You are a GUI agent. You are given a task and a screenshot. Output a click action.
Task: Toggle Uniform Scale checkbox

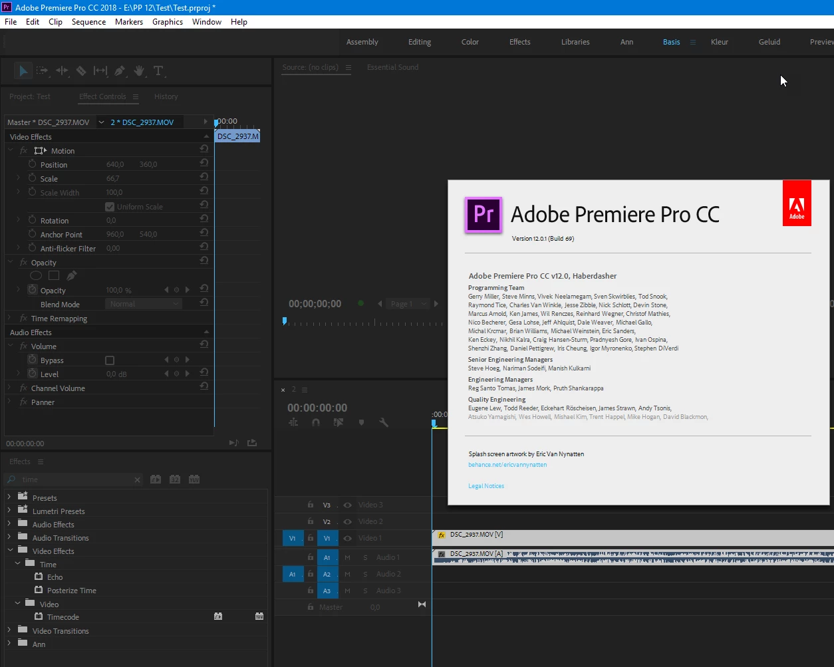[x=110, y=207]
